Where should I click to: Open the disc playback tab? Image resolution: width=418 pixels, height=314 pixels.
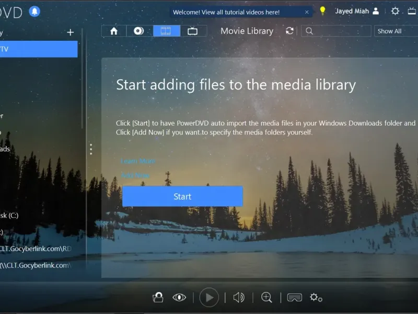tap(139, 31)
